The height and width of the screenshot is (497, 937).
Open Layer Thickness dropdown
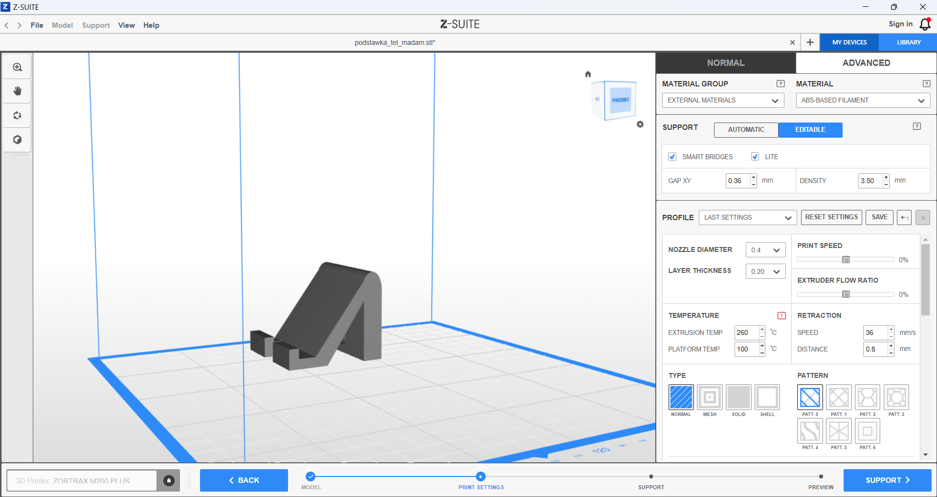765,271
